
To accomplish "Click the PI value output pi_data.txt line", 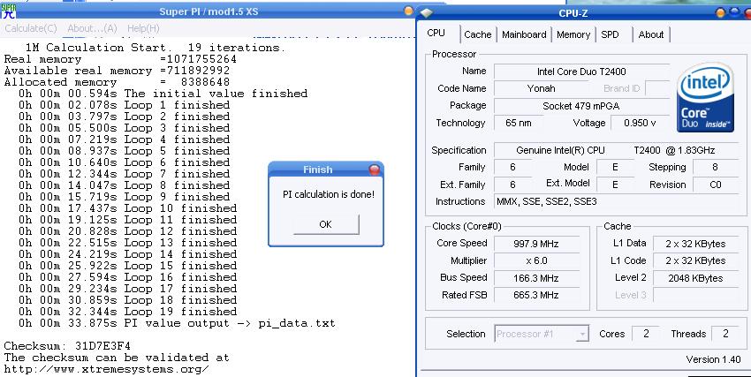I will (177, 323).
